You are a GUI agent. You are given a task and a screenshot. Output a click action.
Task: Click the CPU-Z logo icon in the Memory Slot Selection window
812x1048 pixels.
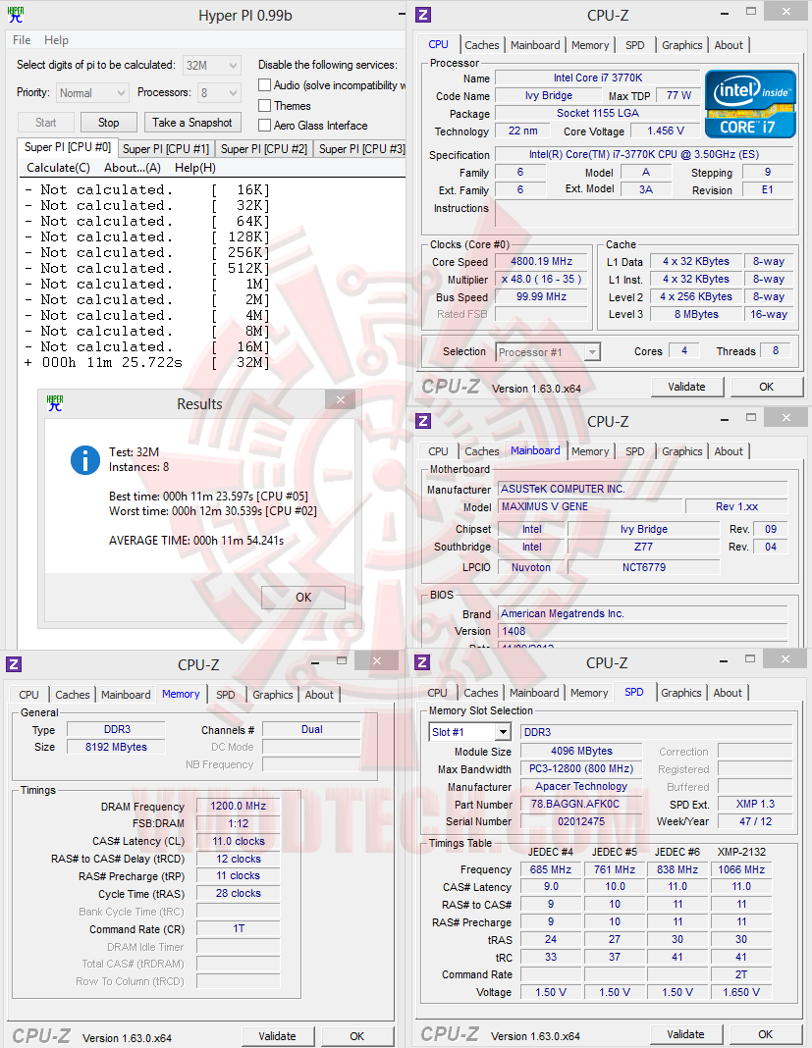click(422, 662)
